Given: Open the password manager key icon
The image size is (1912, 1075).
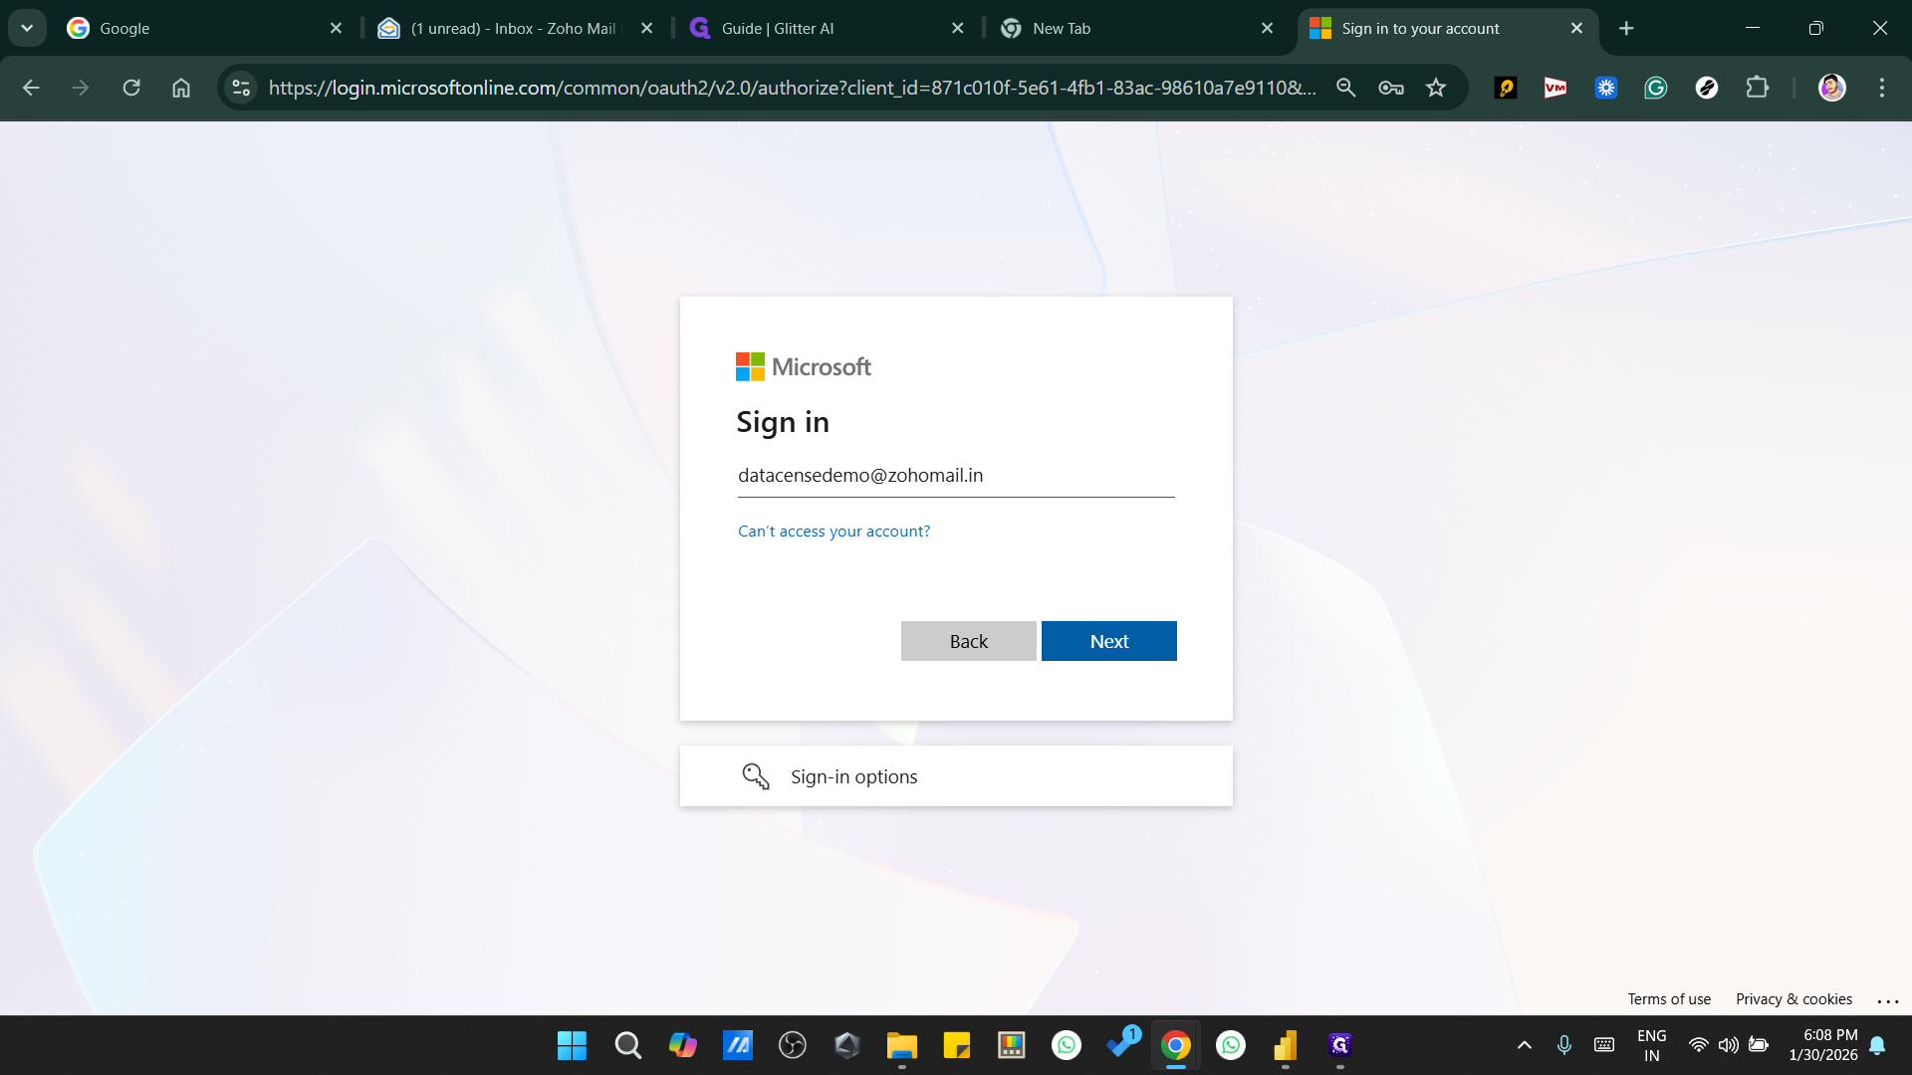Looking at the screenshot, I should [x=1391, y=88].
